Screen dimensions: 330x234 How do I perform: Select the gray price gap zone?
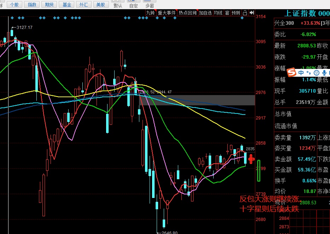coord(197,100)
